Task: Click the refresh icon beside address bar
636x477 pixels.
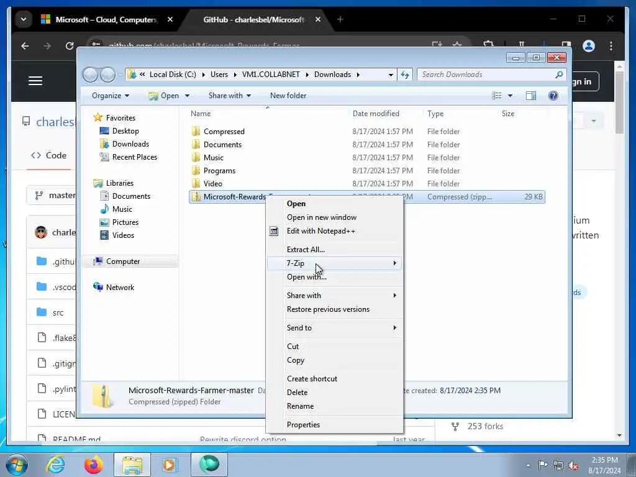Action: tap(405, 75)
